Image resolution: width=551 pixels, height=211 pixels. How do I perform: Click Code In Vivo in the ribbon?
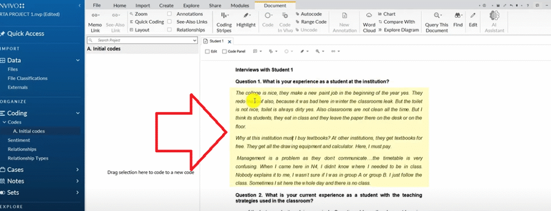(285, 23)
